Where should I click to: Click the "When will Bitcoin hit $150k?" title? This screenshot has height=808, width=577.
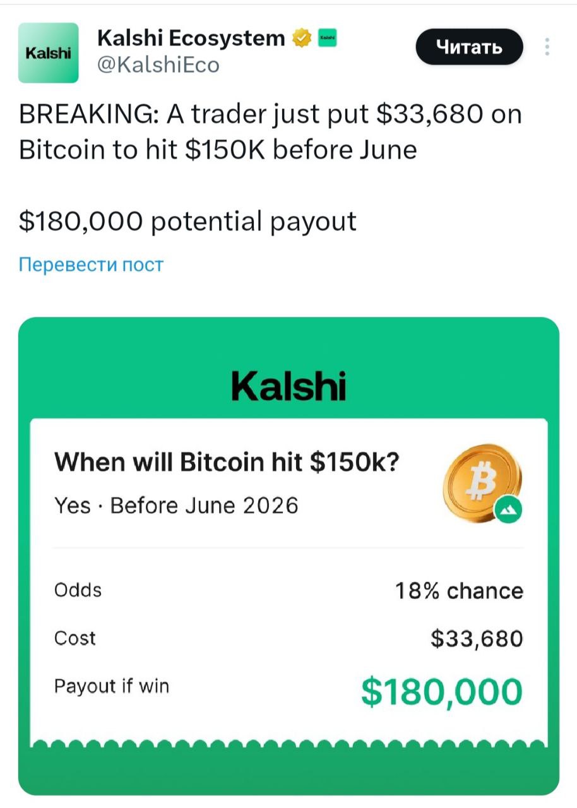point(227,463)
